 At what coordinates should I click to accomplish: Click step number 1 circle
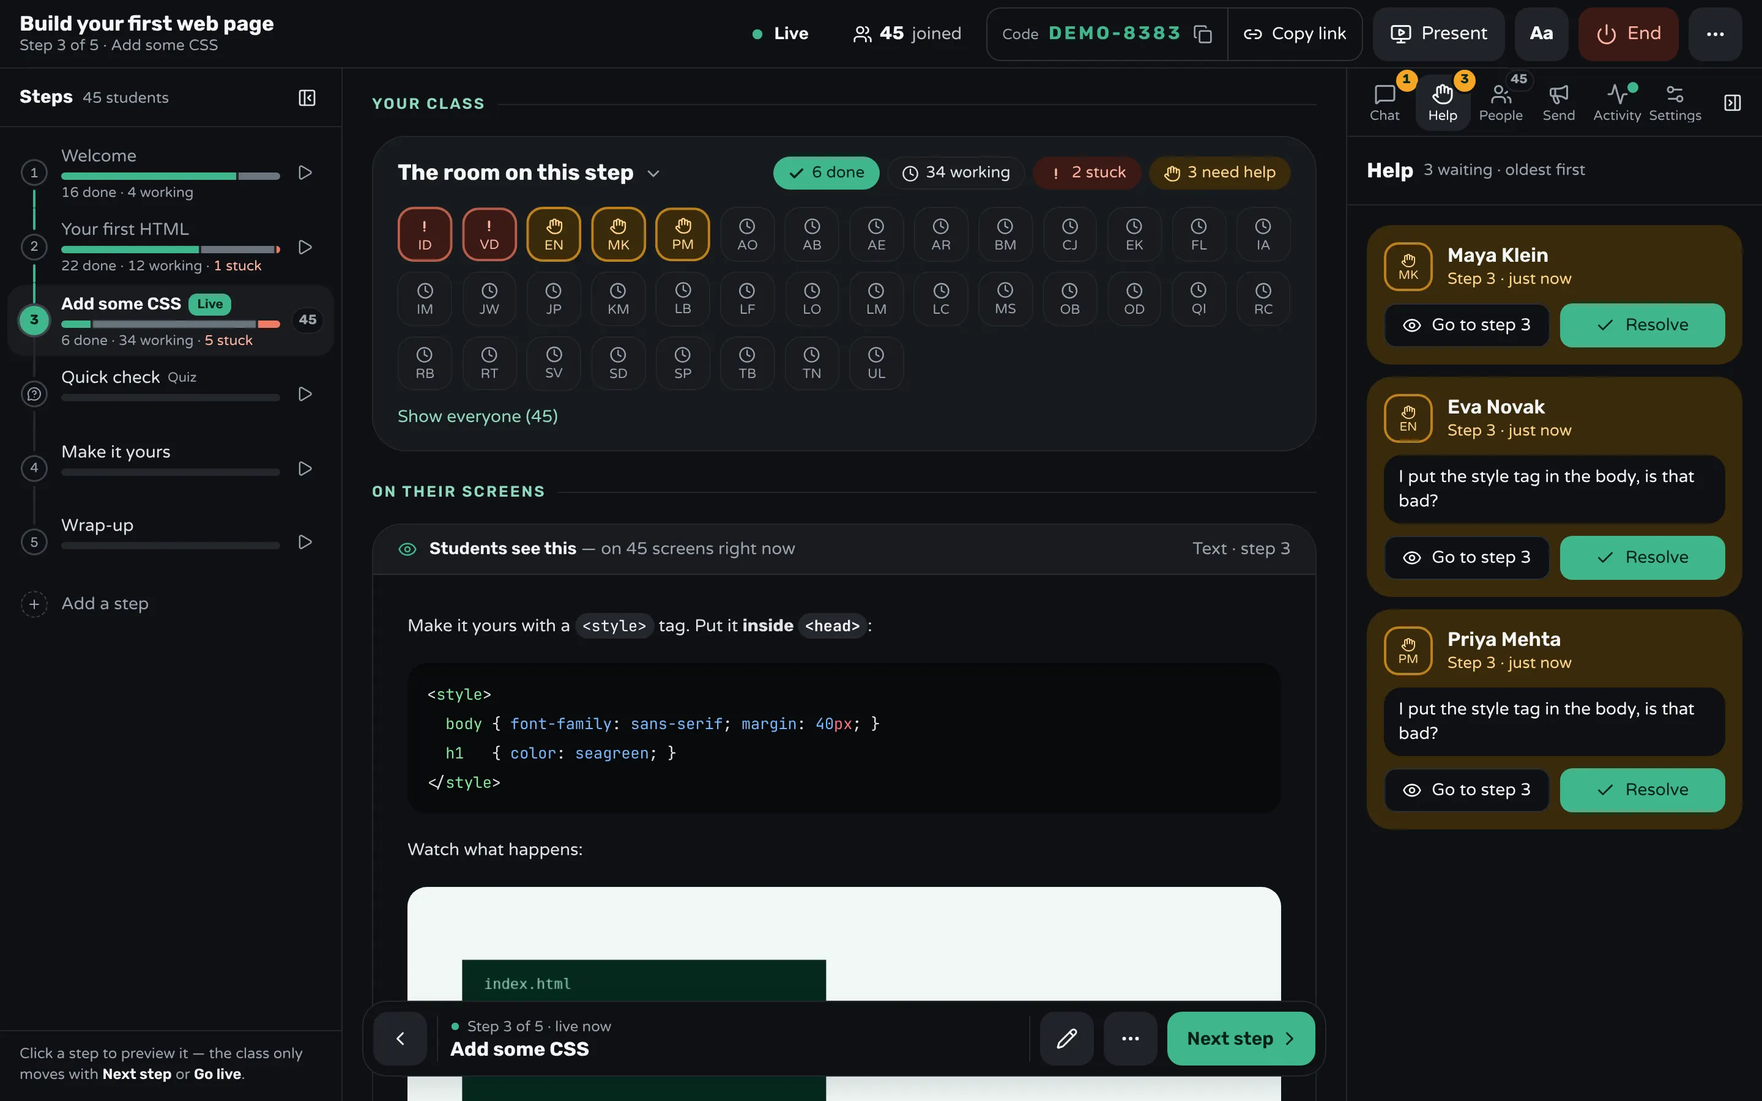(34, 172)
